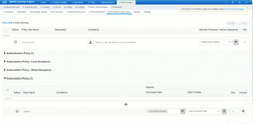The image size is (253, 124).
Task: Open Deny All Shell Profile dropdown arrow
Action: 220,111
